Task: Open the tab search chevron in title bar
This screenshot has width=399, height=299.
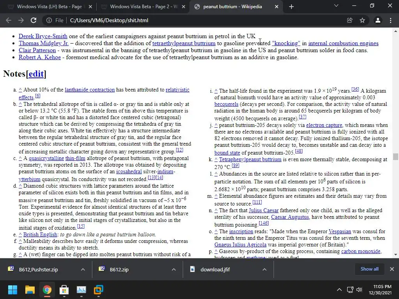Action: tap(336, 5)
